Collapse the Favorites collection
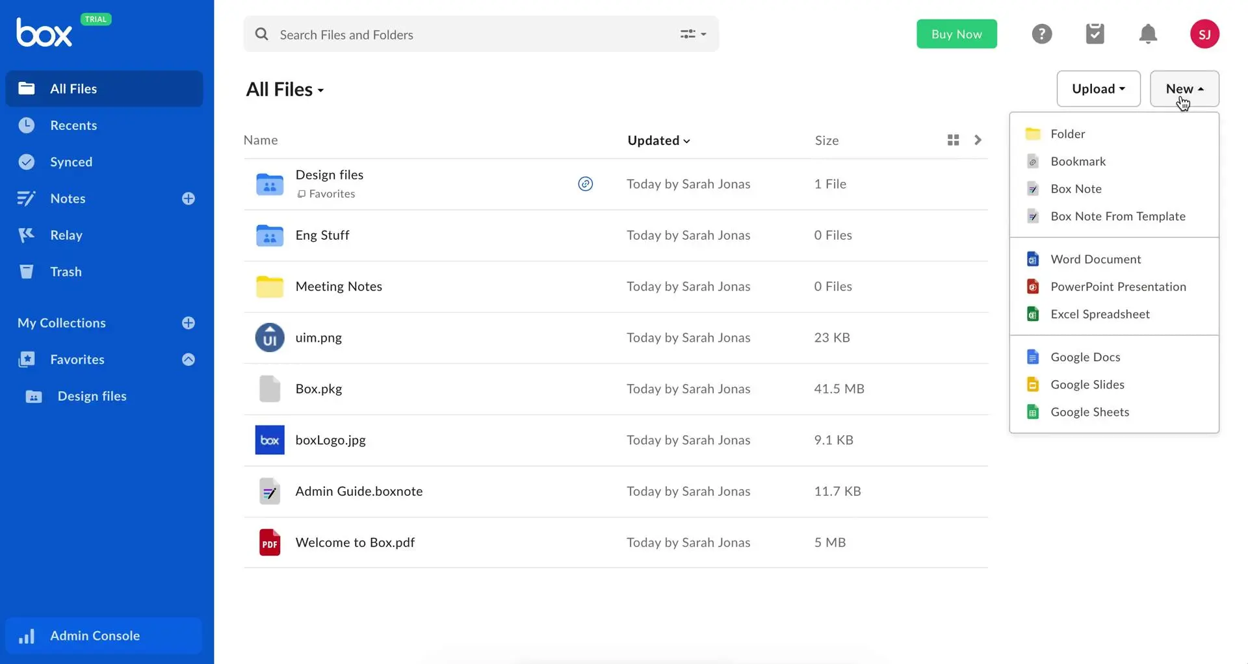Viewport: 1248px width, 664px height. (188, 359)
